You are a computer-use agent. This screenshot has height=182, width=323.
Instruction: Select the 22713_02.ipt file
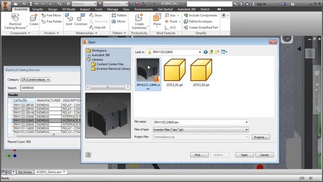[x=201, y=72]
